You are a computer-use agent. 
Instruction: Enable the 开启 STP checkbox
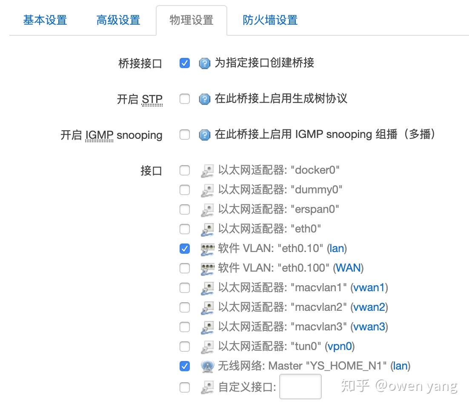(184, 99)
